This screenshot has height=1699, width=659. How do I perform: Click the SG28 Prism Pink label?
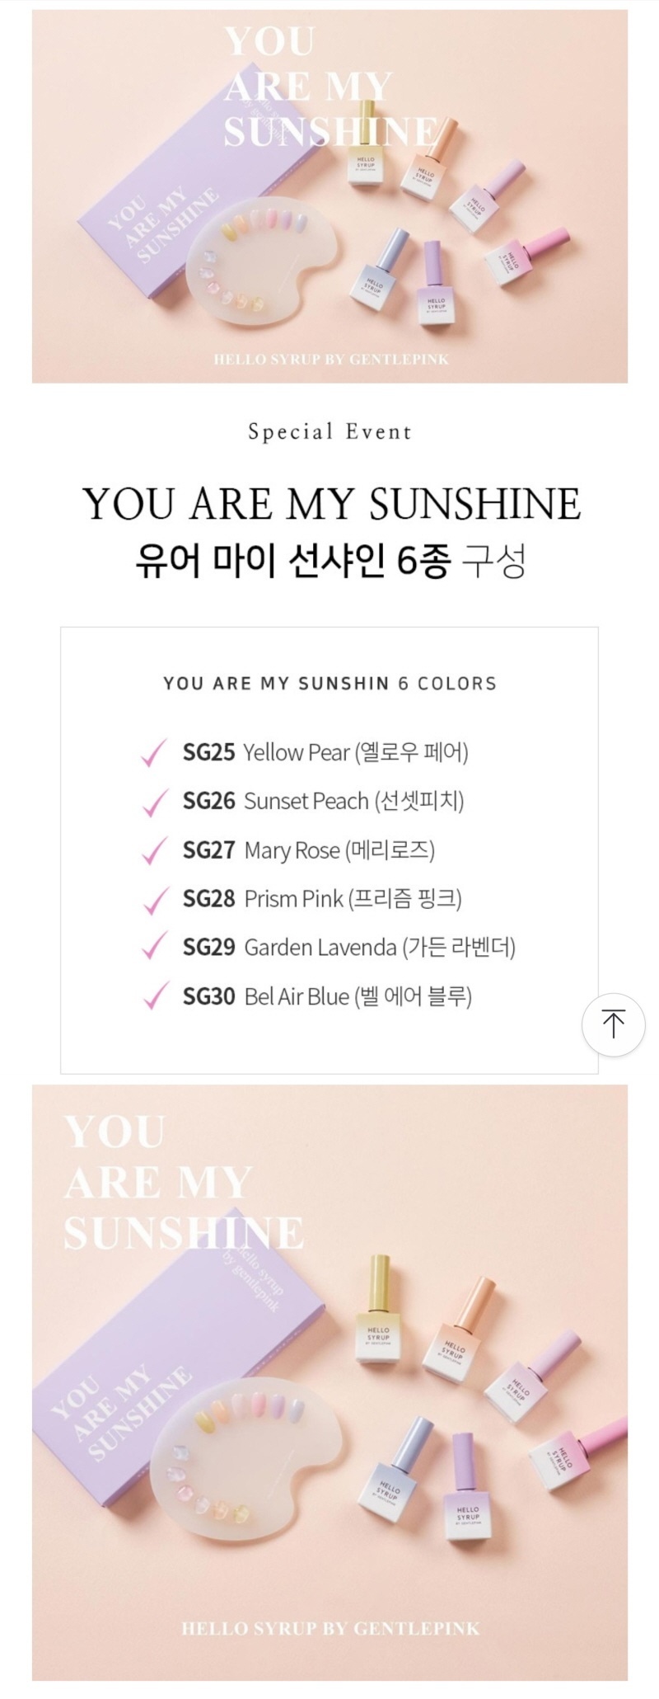click(x=322, y=899)
